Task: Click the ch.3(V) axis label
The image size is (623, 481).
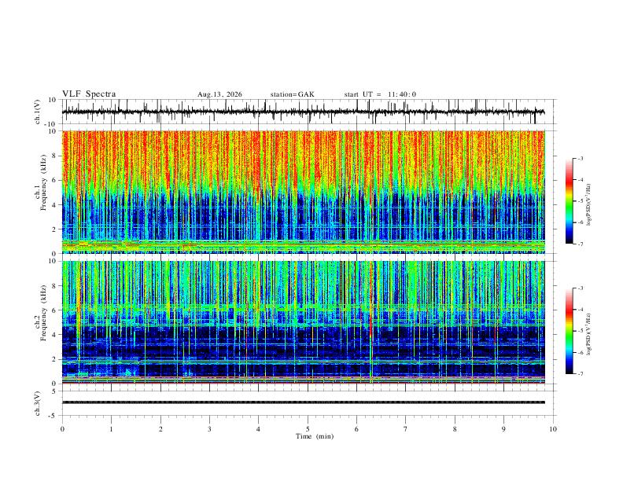Action: pos(37,403)
